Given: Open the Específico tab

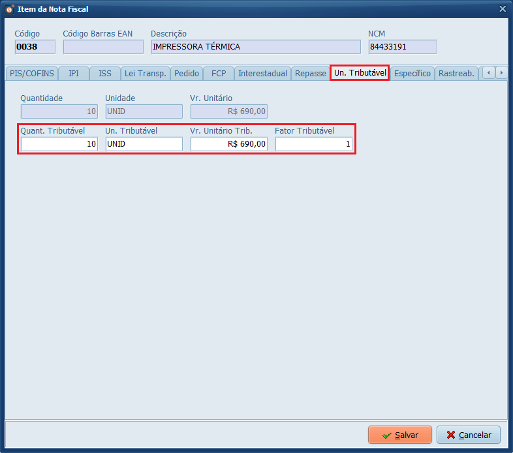Looking at the screenshot, I should pos(412,74).
